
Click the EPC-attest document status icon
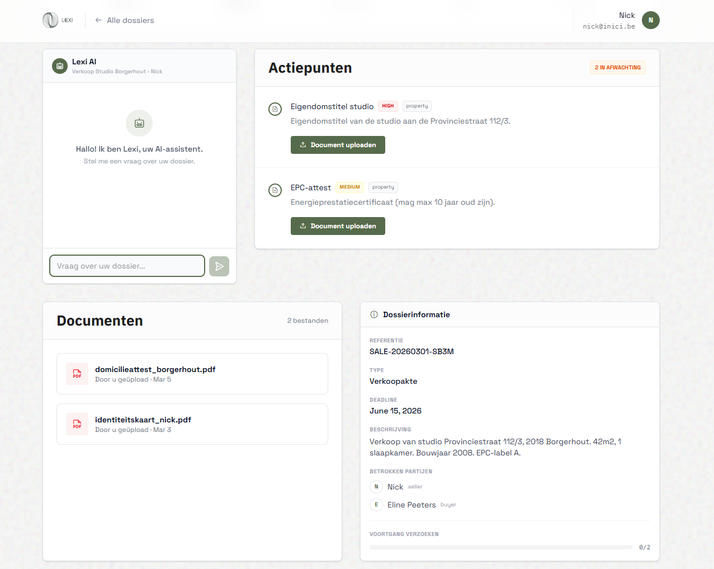point(275,190)
